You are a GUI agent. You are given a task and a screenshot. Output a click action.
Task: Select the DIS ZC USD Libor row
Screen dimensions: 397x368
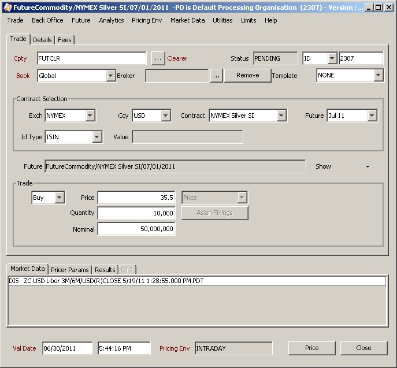(197, 281)
